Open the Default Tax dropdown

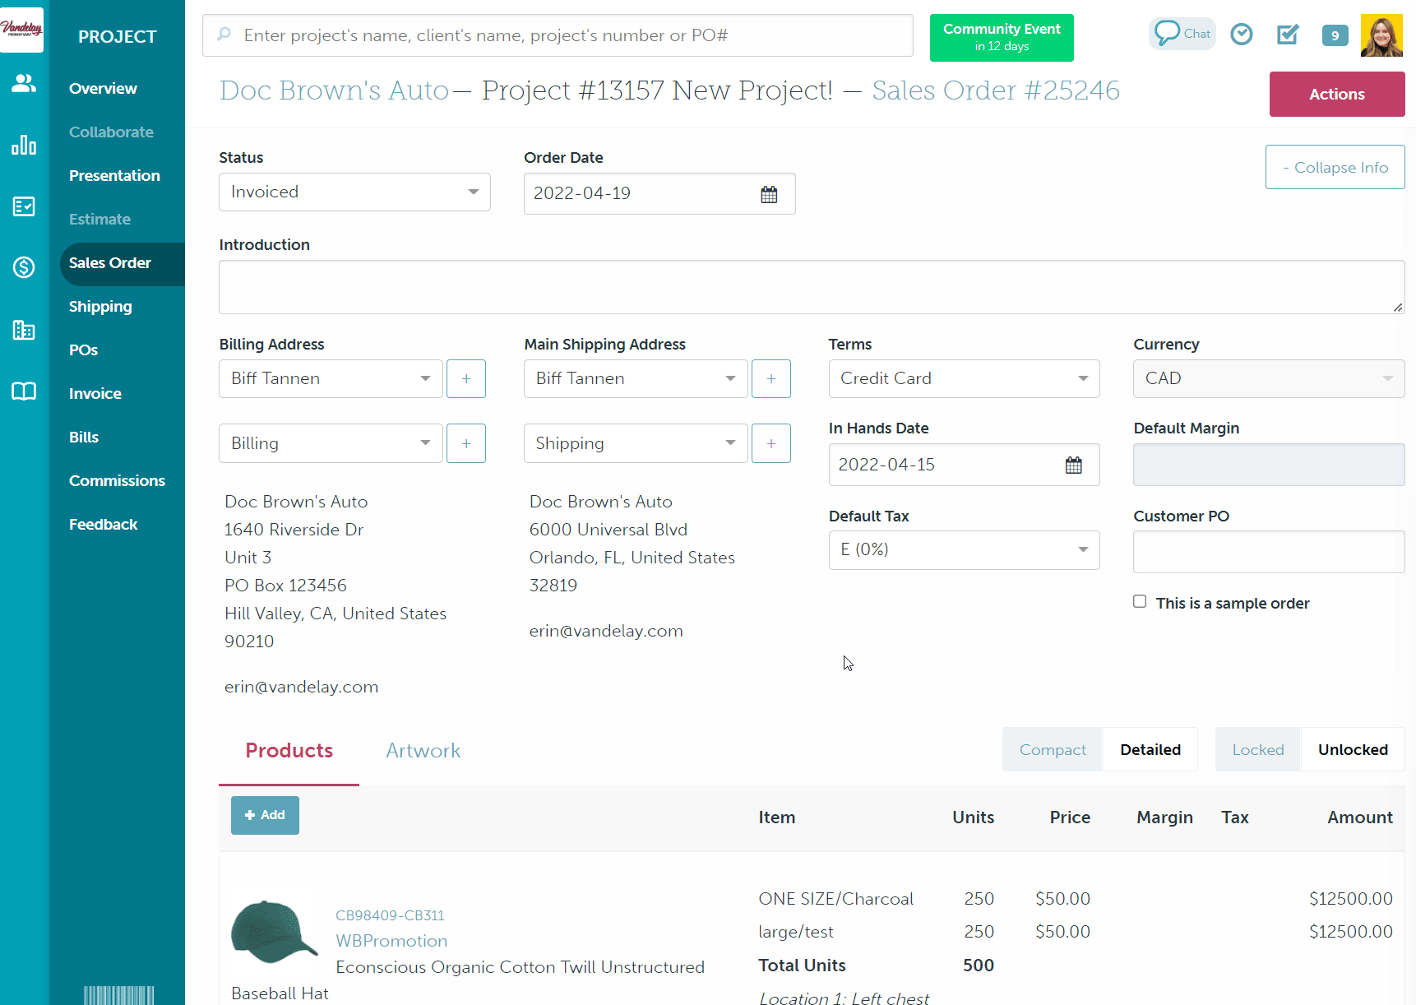coord(963,549)
